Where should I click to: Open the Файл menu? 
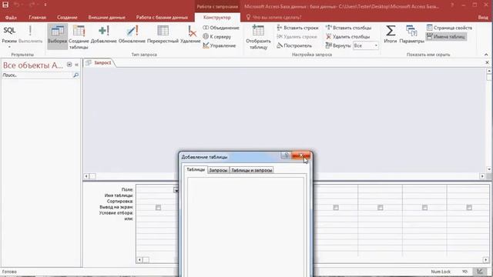point(11,17)
